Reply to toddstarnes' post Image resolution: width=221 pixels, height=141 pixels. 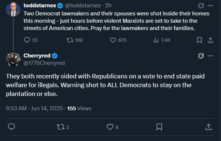tap(31, 40)
